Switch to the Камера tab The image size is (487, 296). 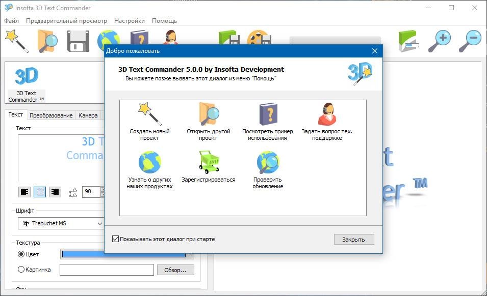point(88,115)
